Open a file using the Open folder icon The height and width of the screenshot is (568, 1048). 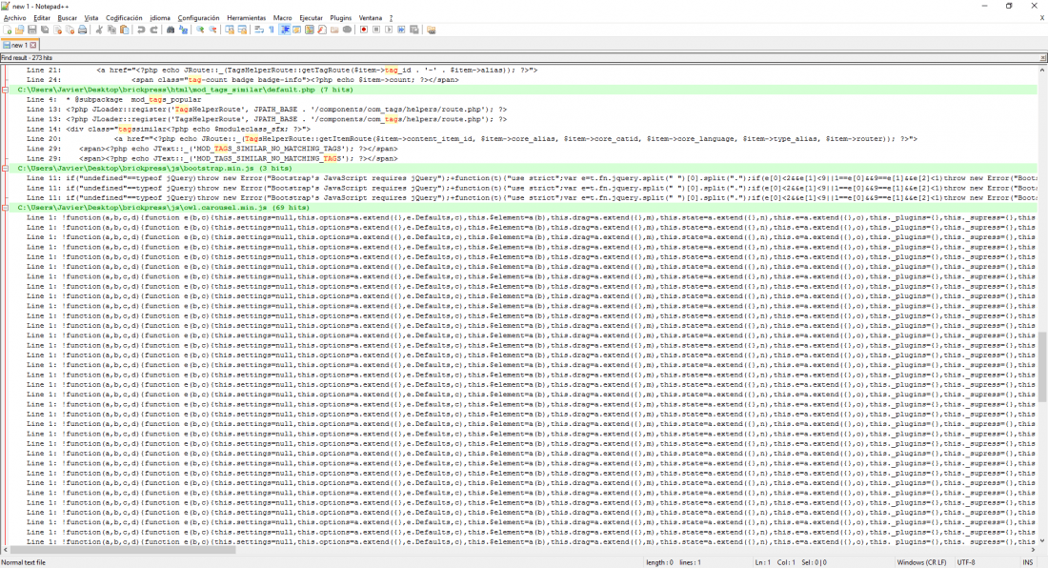tap(19, 30)
